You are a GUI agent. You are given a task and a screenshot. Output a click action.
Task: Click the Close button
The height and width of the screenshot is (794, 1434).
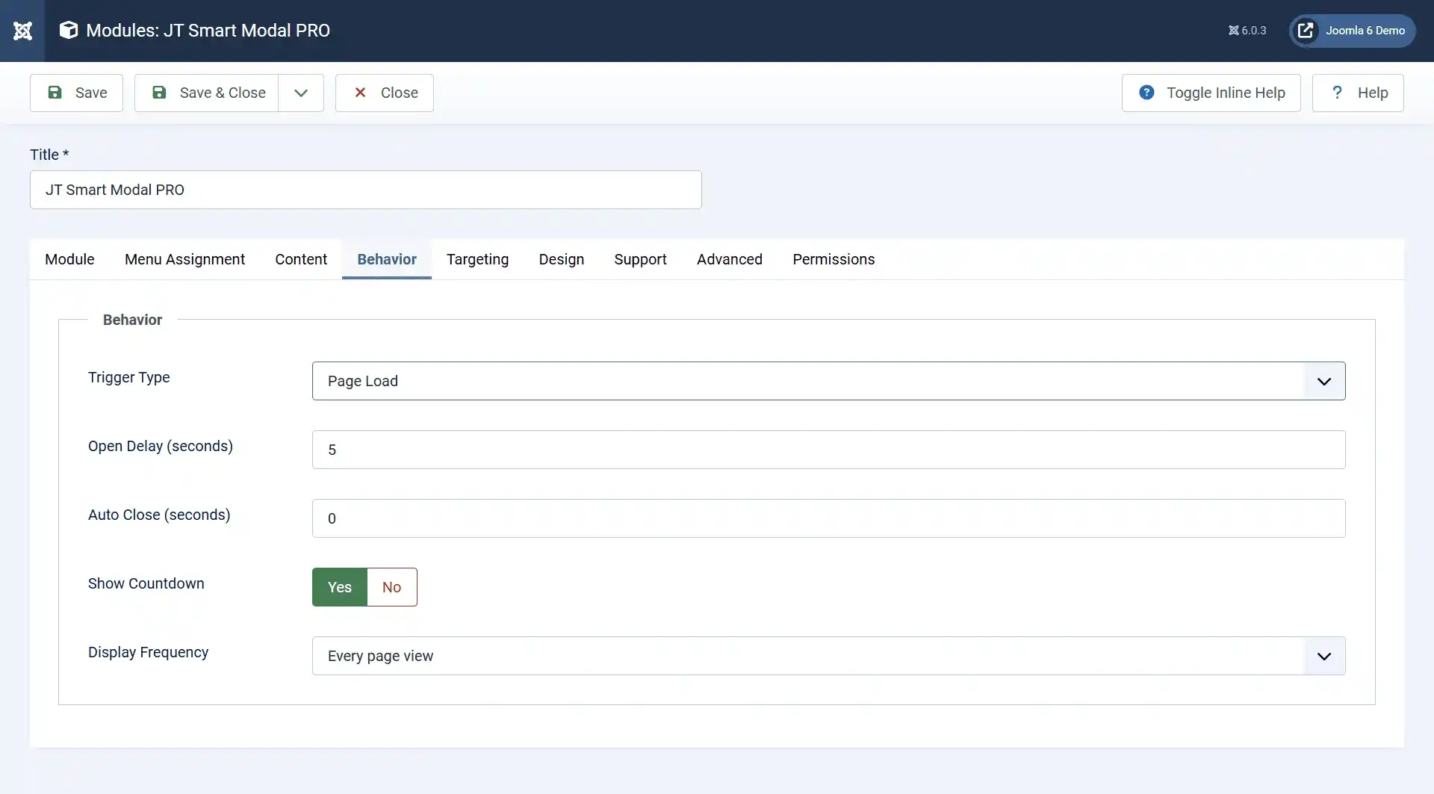point(385,93)
